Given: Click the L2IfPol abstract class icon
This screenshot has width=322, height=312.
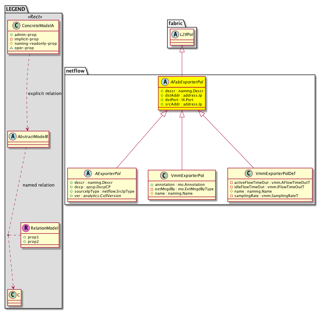Looking at the screenshot, I should pyautogui.click(x=174, y=35).
